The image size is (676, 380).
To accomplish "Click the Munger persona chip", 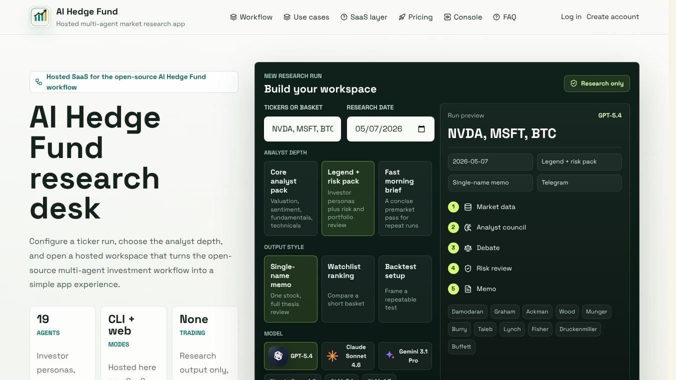I will tap(596, 311).
